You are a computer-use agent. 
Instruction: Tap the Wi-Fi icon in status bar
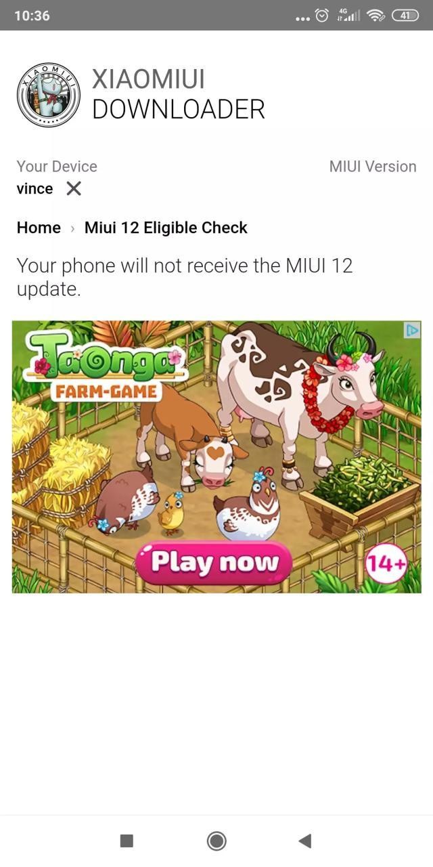point(376,16)
